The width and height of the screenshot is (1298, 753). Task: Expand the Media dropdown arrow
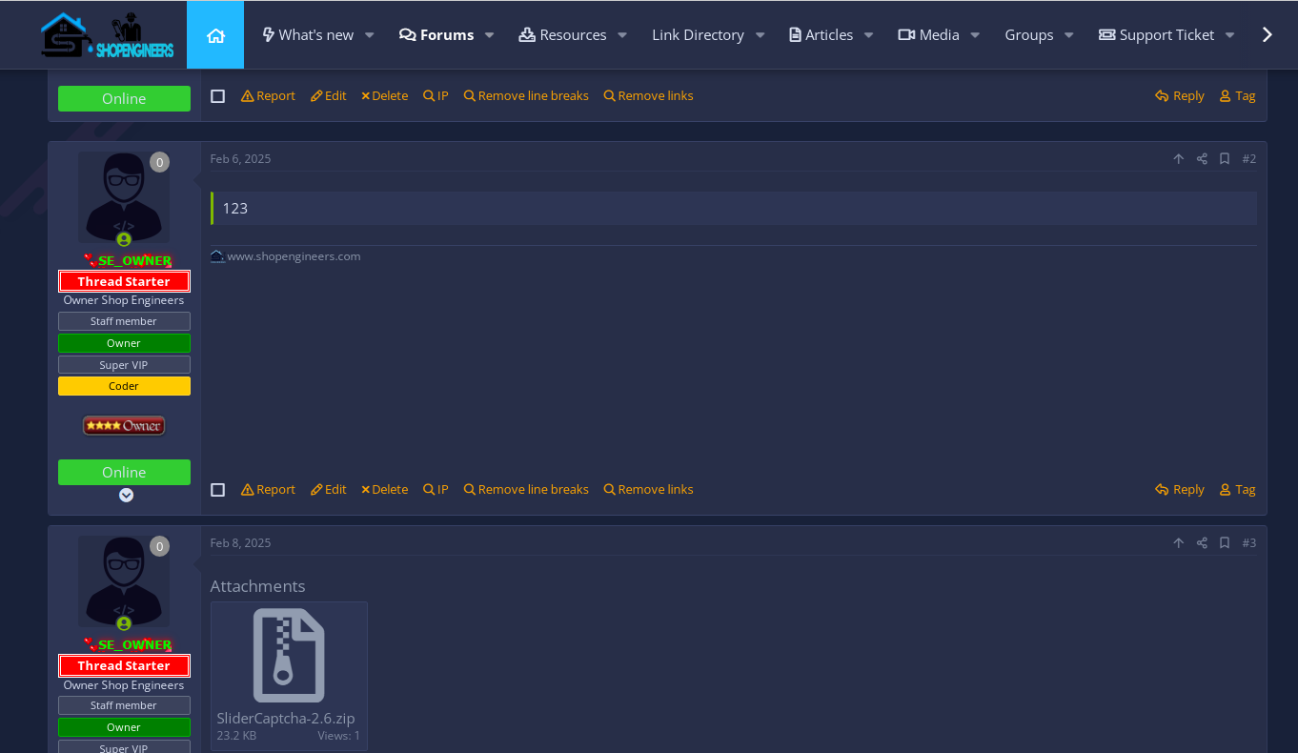coord(976,35)
